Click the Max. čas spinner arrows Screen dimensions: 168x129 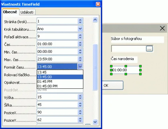[80, 59]
